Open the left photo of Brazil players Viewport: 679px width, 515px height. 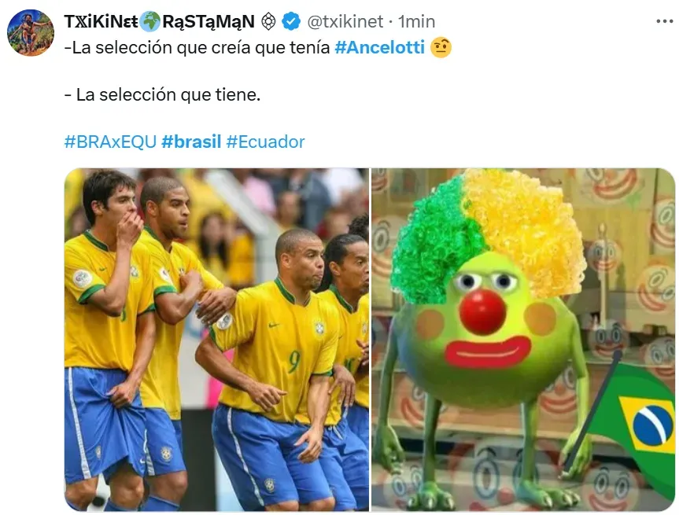coord(216,340)
